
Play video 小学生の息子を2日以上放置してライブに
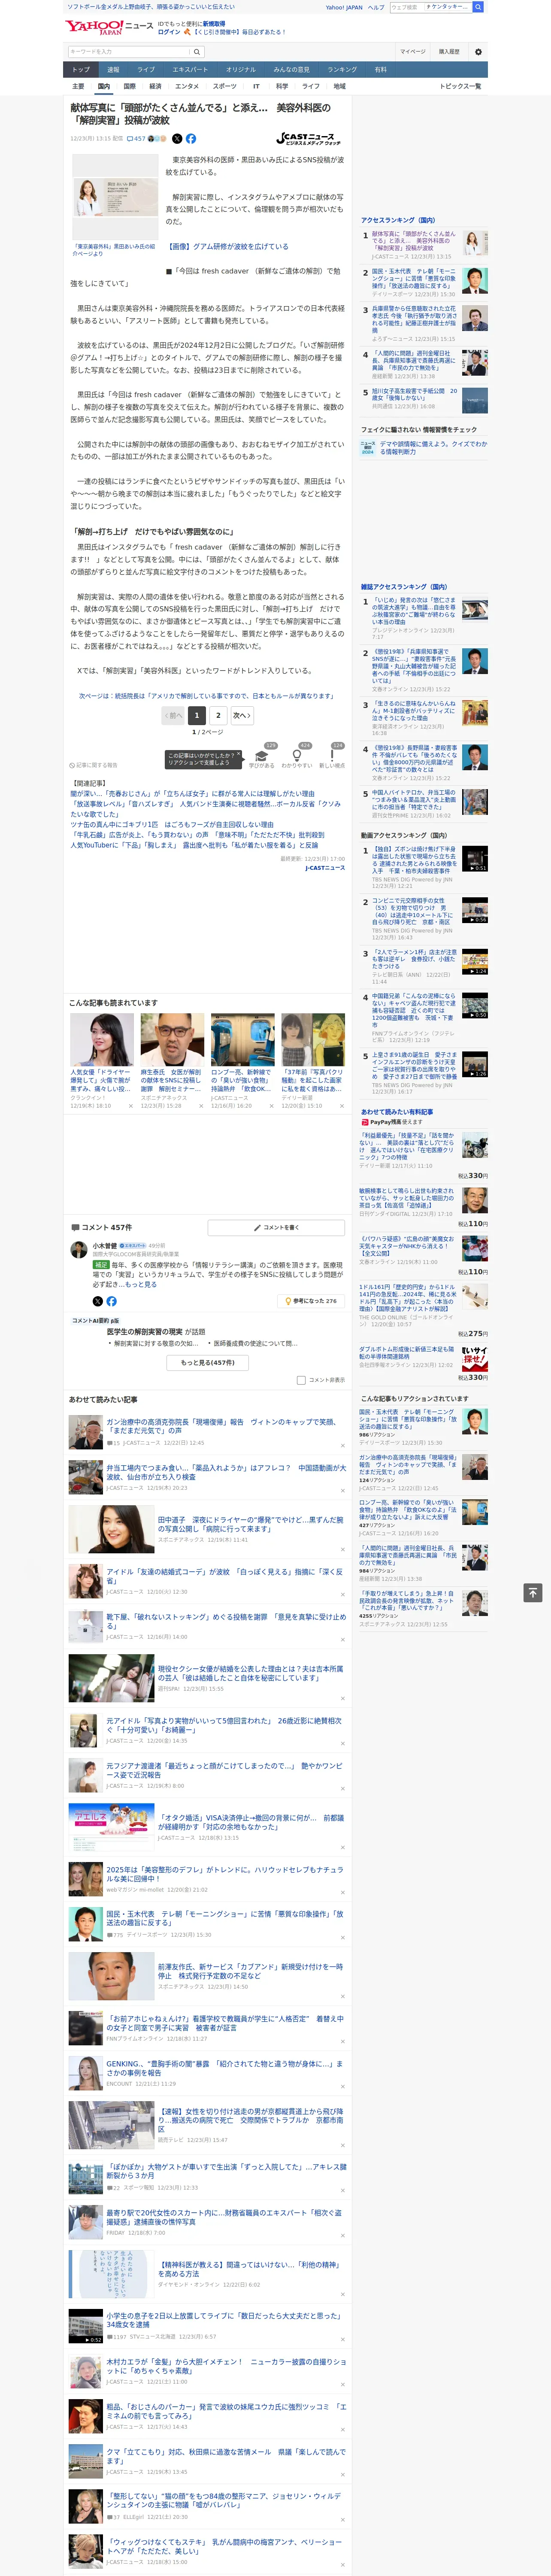tap(85, 2326)
